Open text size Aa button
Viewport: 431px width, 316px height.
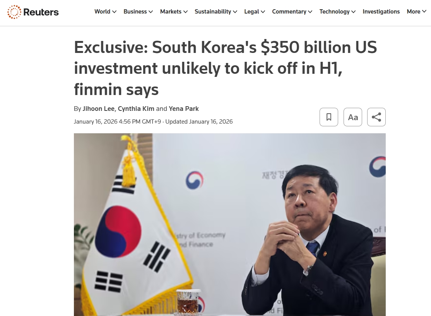353,117
